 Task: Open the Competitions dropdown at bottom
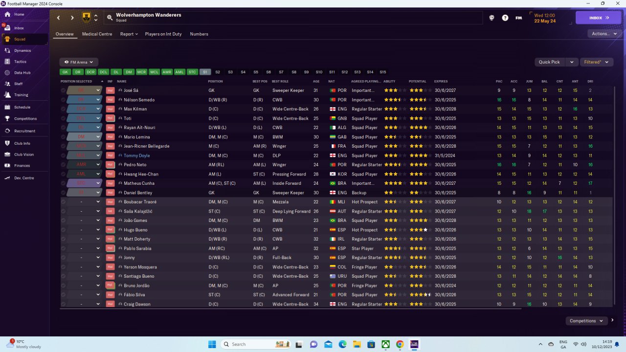point(586,321)
